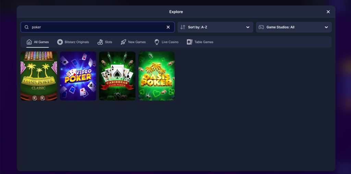Open the Video Poker game
351x174 pixels.
[78, 76]
